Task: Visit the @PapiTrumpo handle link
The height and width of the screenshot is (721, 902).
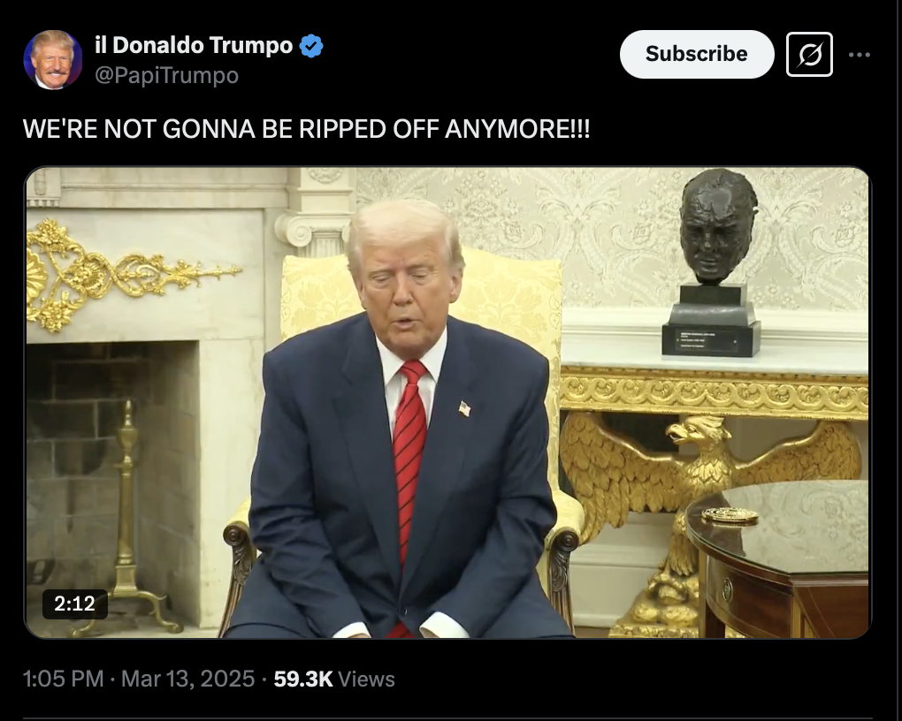Action: click(166, 75)
